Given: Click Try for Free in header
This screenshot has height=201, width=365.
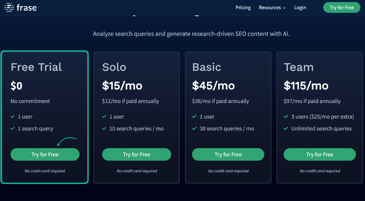Looking at the screenshot, I should pos(342,7).
